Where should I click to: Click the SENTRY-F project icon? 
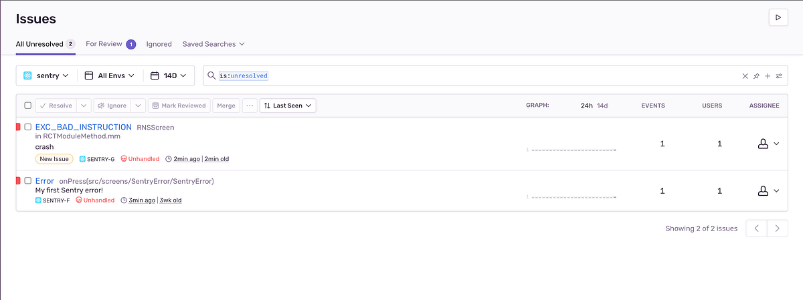click(x=38, y=200)
